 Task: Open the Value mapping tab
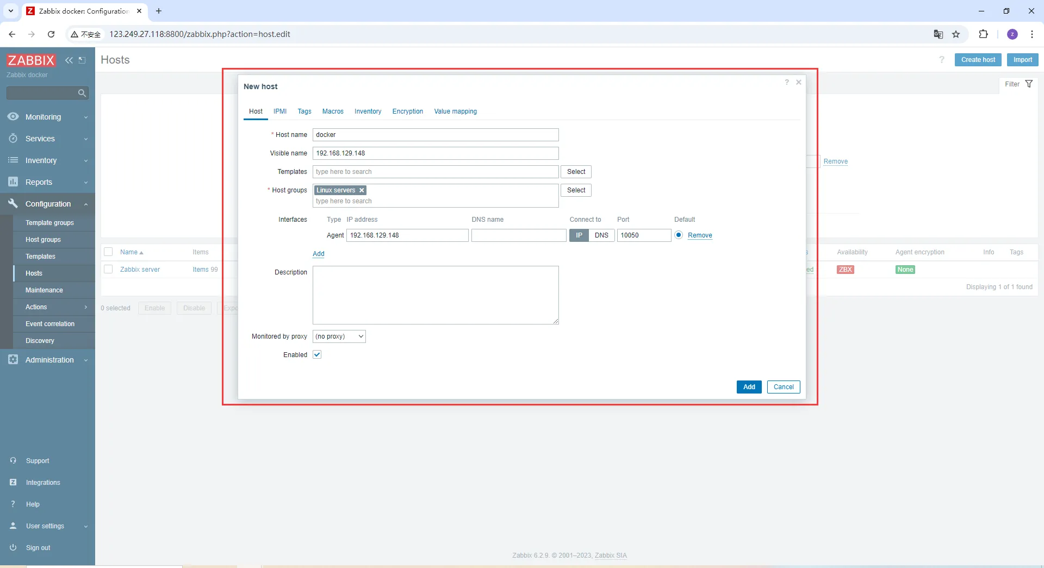(456, 111)
